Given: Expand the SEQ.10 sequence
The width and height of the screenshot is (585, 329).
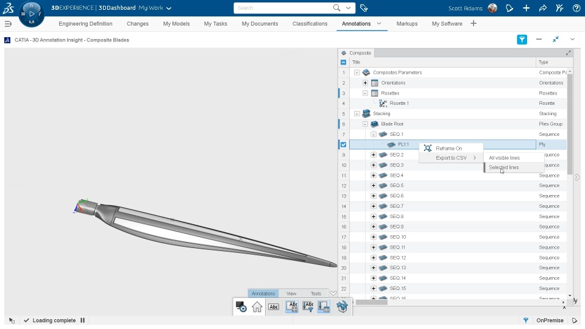Looking at the screenshot, I should pyautogui.click(x=374, y=237).
